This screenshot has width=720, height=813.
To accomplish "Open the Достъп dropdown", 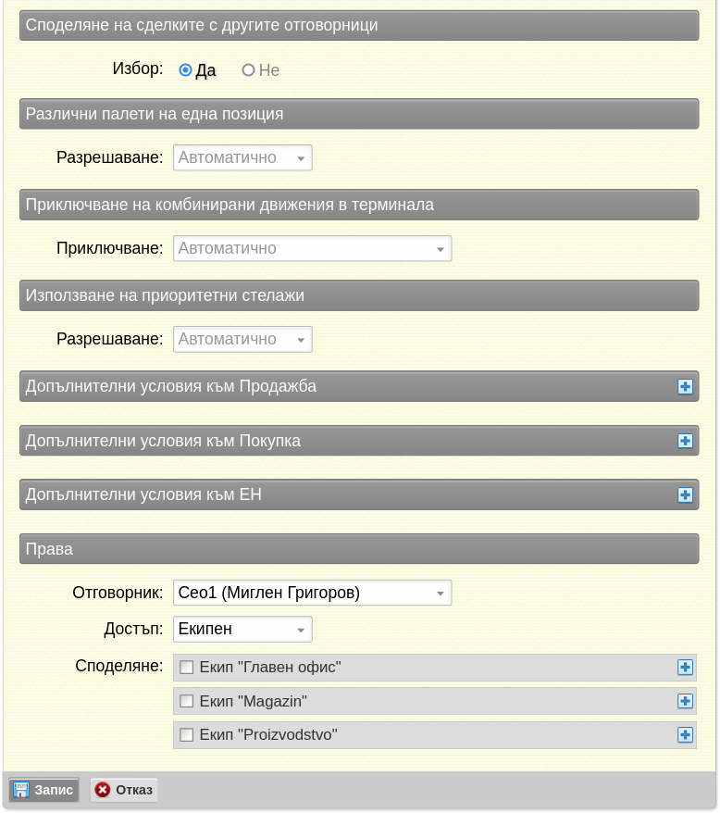I will [x=242, y=629].
